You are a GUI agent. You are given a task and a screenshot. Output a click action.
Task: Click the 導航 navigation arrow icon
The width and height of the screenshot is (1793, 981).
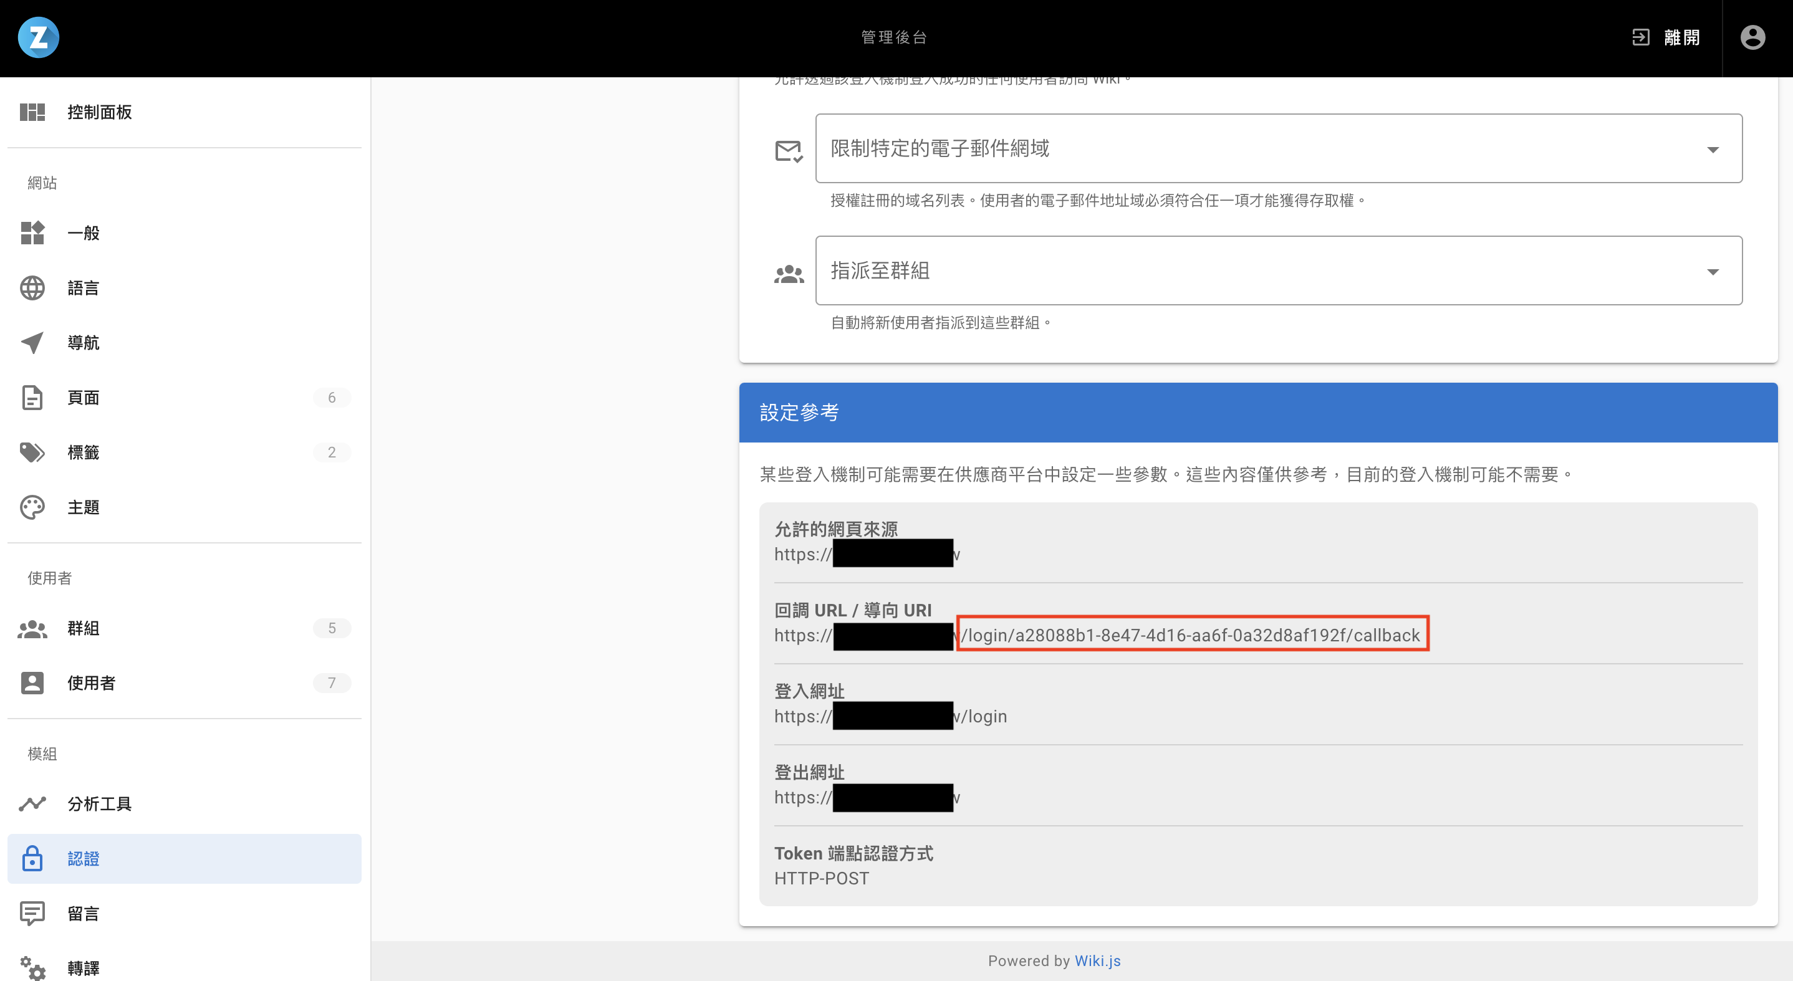[x=32, y=342]
